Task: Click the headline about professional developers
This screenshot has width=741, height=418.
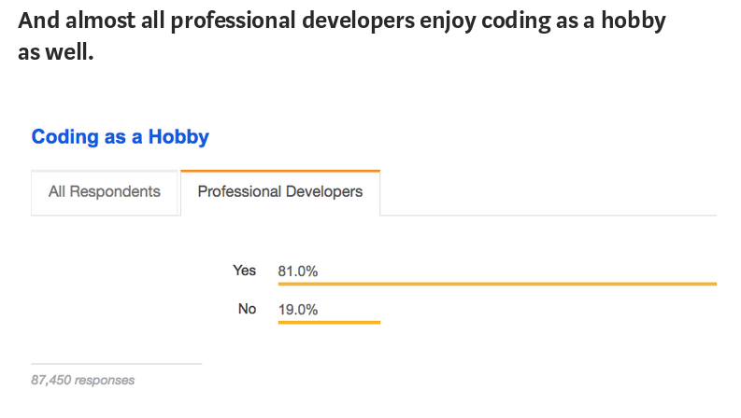Action: click(342, 35)
